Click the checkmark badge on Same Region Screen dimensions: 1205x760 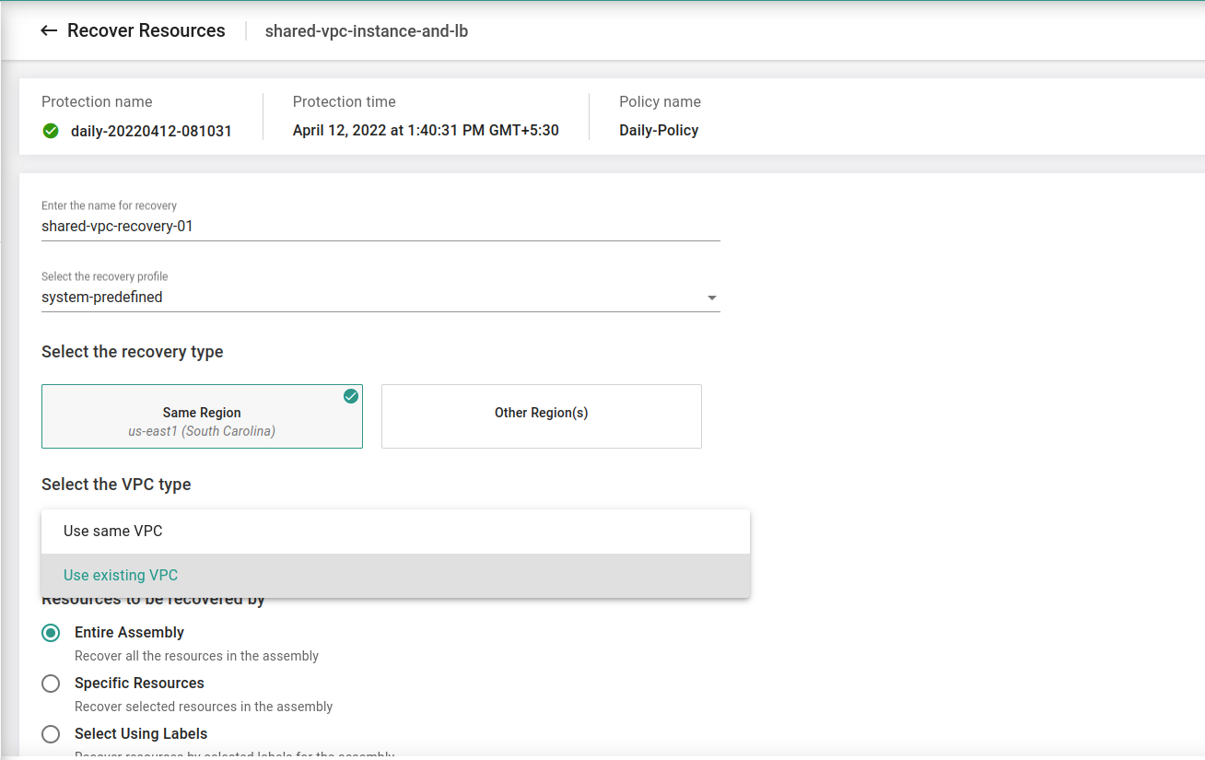[x=351, y=396]
